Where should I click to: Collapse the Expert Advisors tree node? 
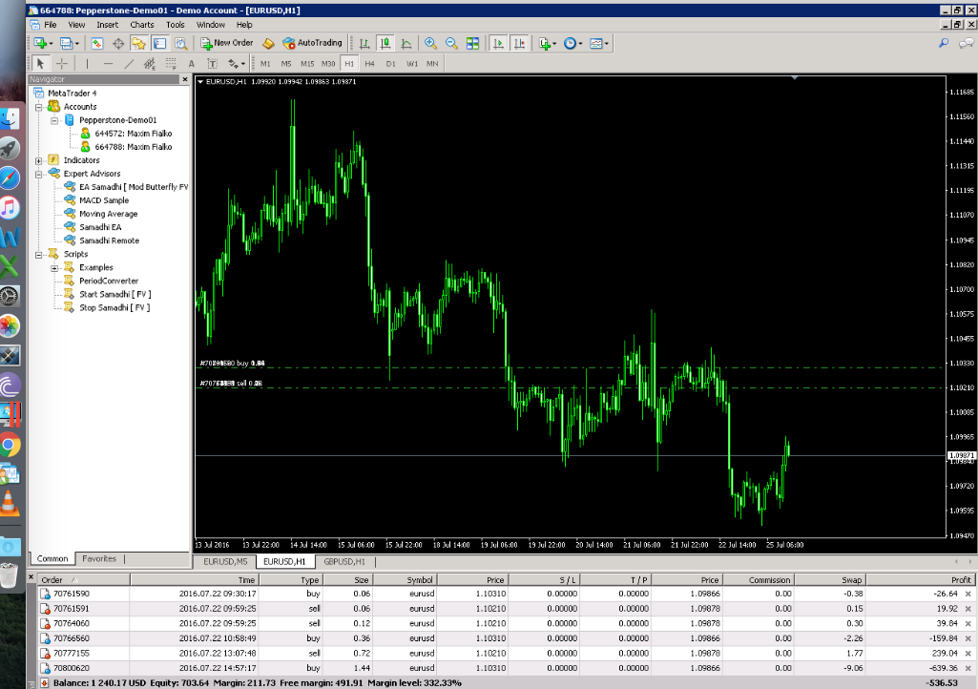coord(39,174)
